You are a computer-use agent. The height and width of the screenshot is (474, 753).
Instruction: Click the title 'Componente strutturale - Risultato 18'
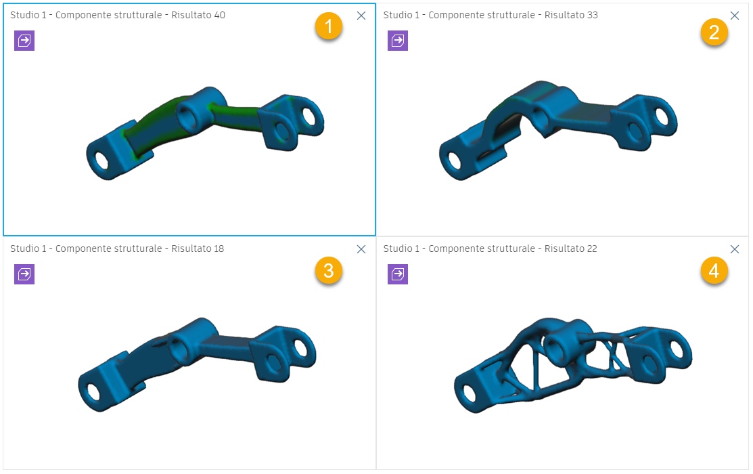(x=140, y=249)
